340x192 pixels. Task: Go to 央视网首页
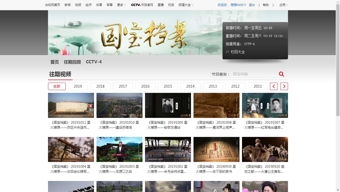point(52,5)
